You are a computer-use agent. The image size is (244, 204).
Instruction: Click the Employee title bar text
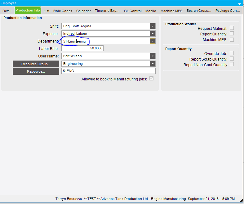click(9, 3)
